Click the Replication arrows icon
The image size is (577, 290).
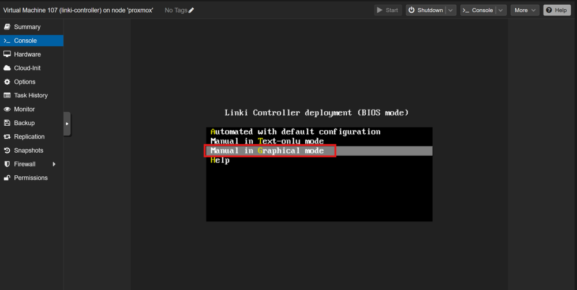(7, 137)
